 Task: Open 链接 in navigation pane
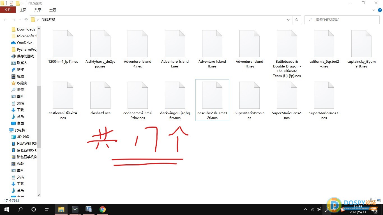pos(17,69)
